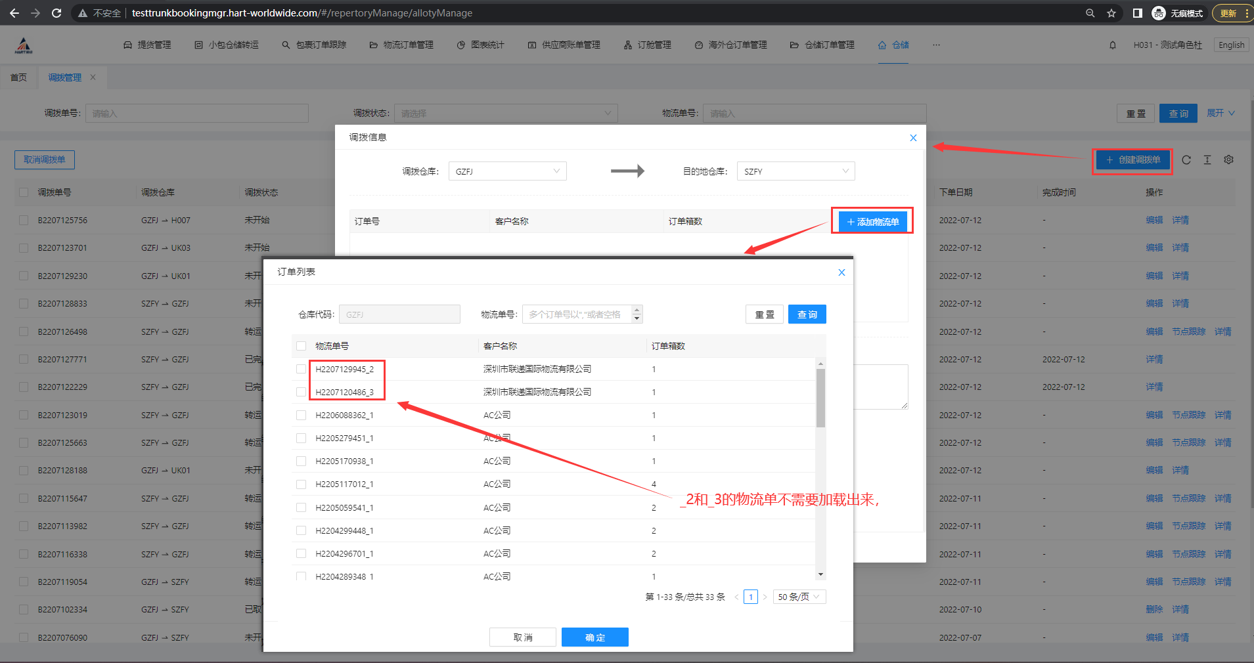This screenshot has height=663, width=1254.
Task: Switch to the 首页 tab
Action: click(19, 77)
